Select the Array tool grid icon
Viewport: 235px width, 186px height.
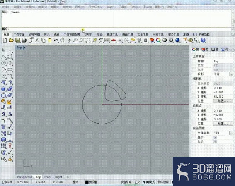(3, 146)
